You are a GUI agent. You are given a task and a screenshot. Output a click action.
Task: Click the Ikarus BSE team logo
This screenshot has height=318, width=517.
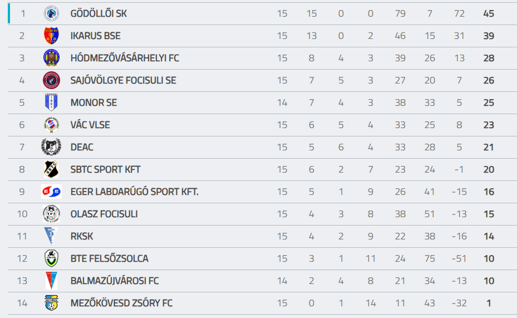51,36
